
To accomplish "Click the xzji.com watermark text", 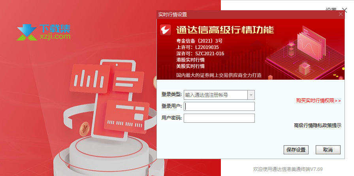I will point(55,36).
